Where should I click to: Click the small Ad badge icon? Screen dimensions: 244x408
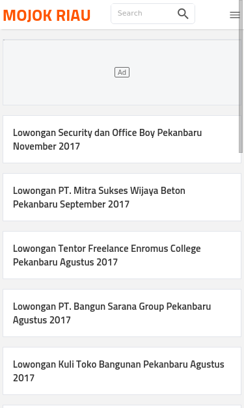[x=122, y=72]
